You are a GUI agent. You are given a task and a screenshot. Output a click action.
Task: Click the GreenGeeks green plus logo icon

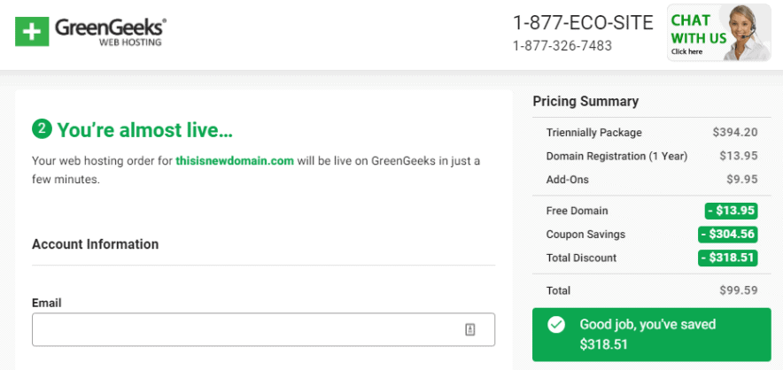point(32,32)
